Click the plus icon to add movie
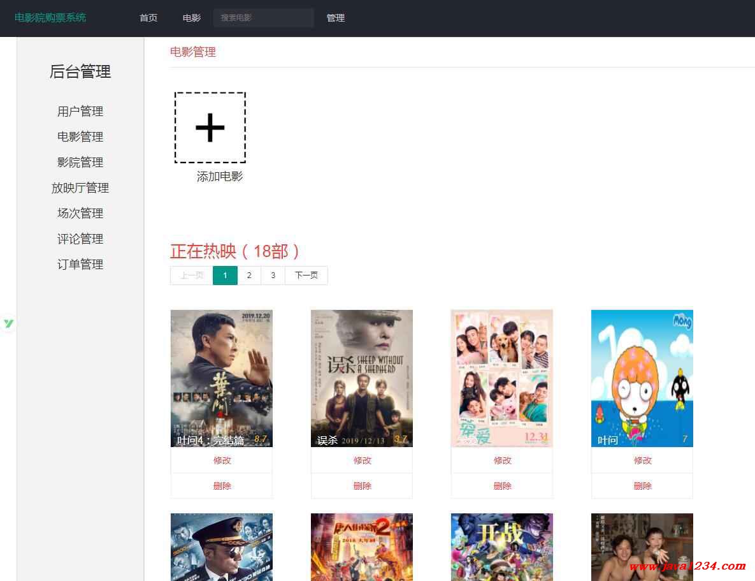The width and height of the screenshot is (755, 581). (210, 128)
